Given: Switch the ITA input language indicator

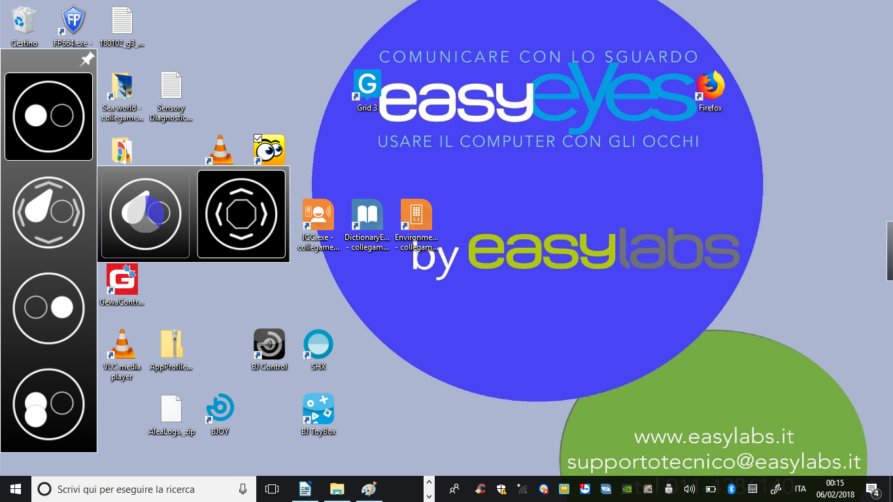Looking at the screenshot, I should (x=800, y=488).
